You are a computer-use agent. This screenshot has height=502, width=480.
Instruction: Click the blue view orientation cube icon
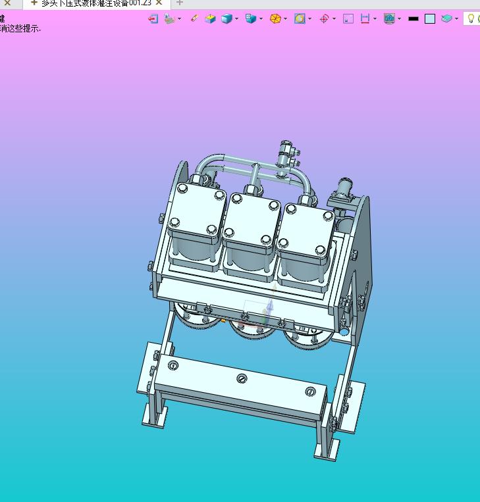pos(251,18)
